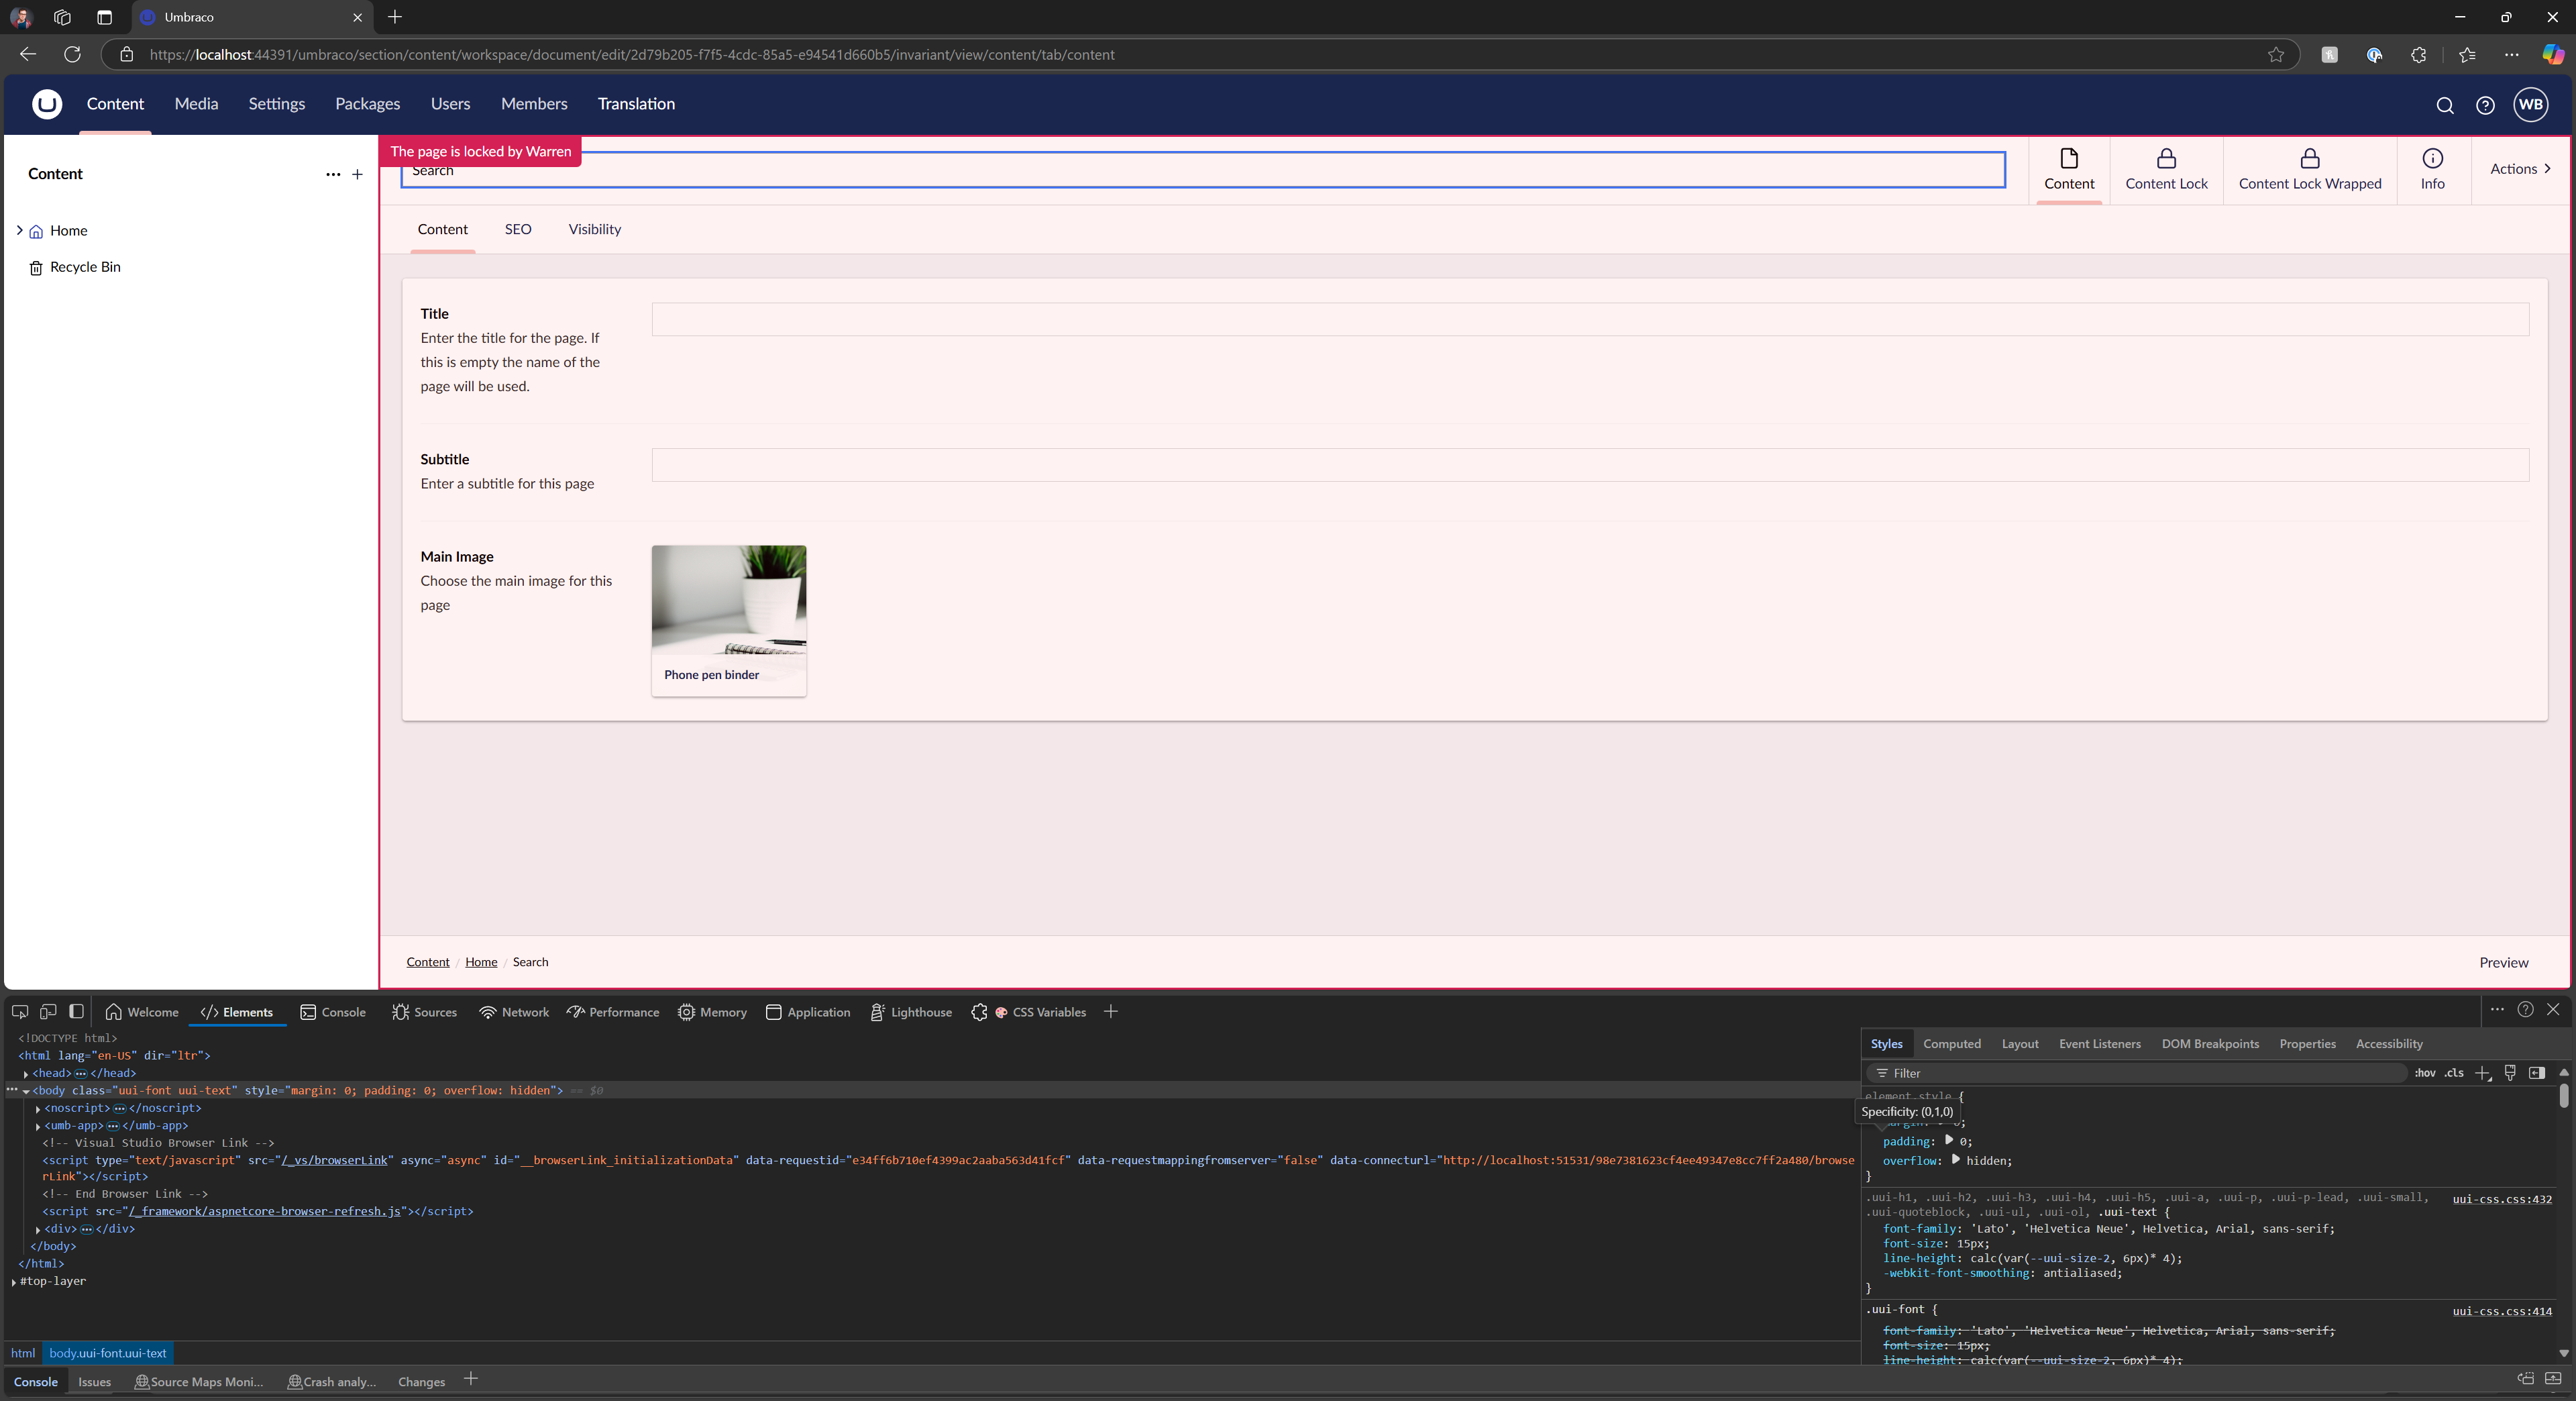The image size is (2576, 1401).
Task: Click the plus icon to create content in tree
Action: coord(357,174)
